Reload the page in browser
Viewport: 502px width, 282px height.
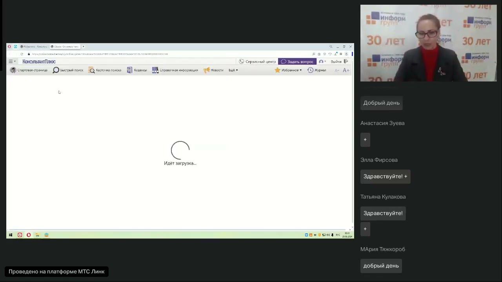pos(22,54)
